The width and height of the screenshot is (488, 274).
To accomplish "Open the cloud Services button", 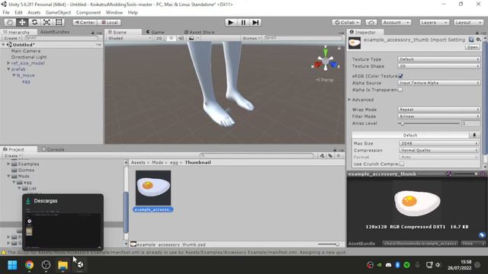I will pos(371,22).
